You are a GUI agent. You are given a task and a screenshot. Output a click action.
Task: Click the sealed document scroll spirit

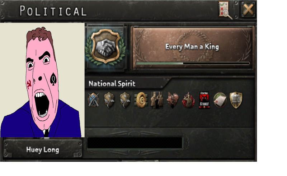pyautogui.click(x=220, y=100)
